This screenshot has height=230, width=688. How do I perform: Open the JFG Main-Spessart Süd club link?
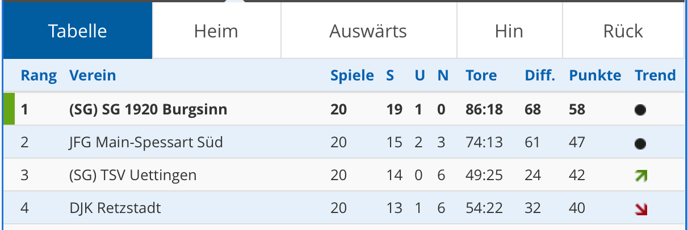pos(146,142)
